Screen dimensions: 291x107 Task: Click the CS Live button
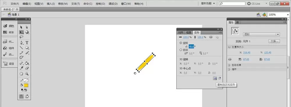tap(254, 3)
